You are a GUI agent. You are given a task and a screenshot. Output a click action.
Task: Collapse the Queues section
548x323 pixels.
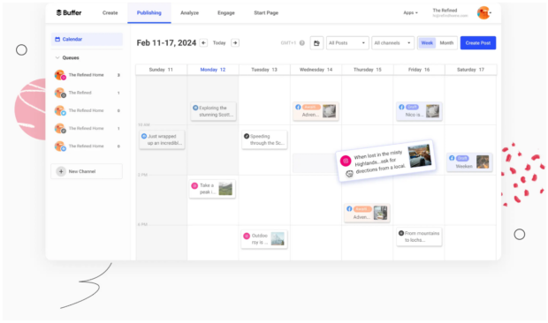[67, 57]
